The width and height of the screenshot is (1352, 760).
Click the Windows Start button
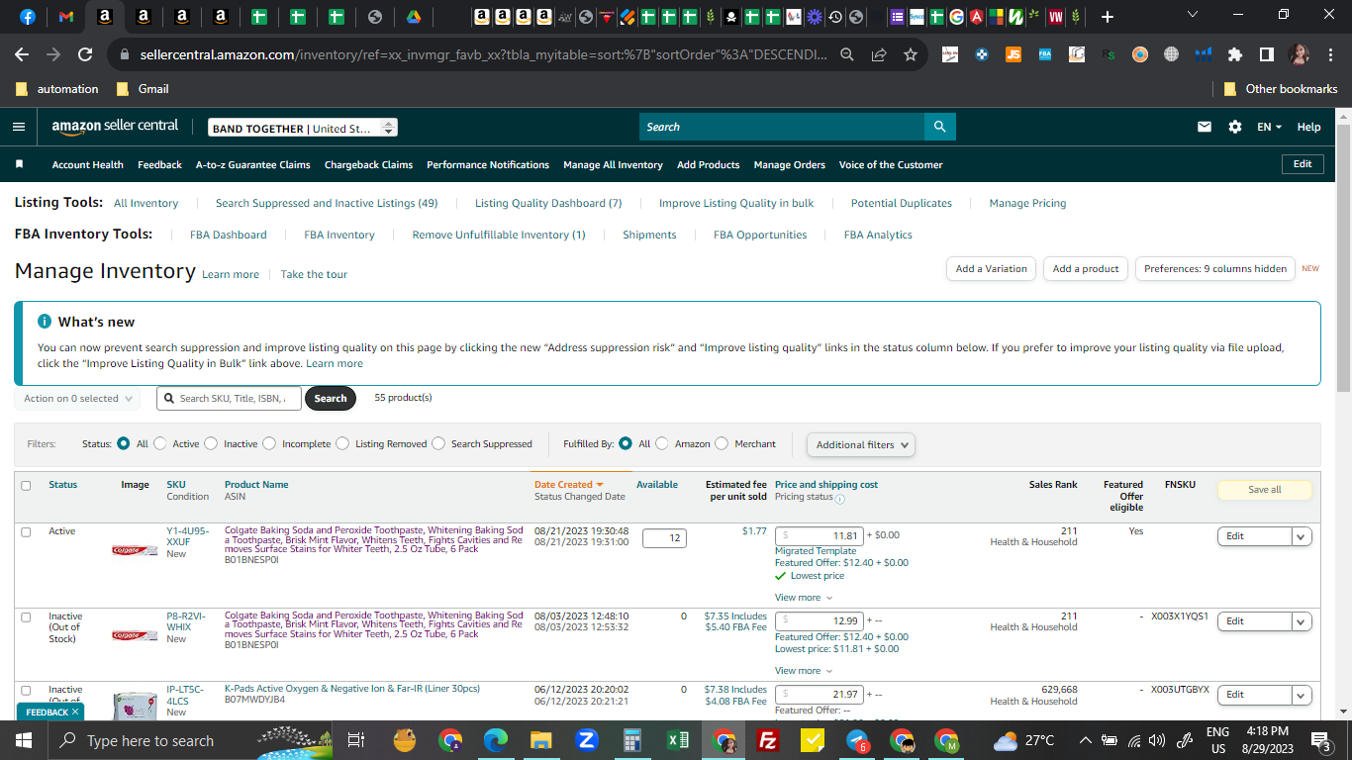point(23,740)
